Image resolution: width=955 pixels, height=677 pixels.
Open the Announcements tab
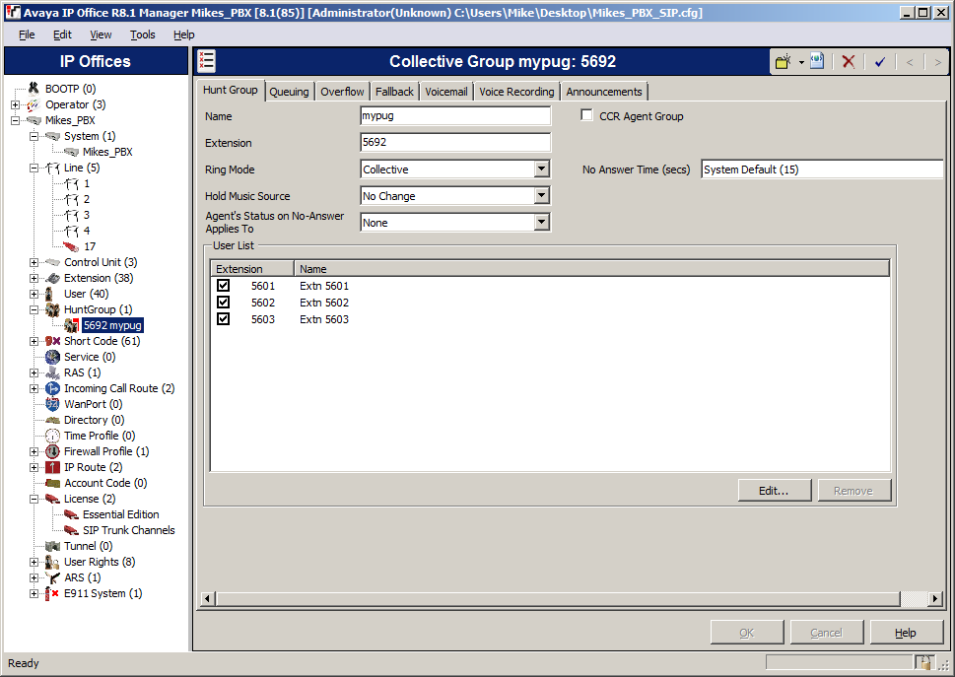604,92
